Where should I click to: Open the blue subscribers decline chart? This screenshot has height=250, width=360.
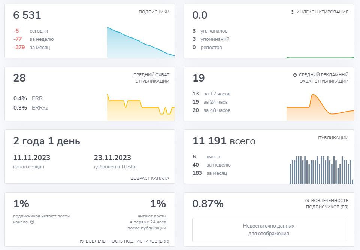(x=141, y=43)
